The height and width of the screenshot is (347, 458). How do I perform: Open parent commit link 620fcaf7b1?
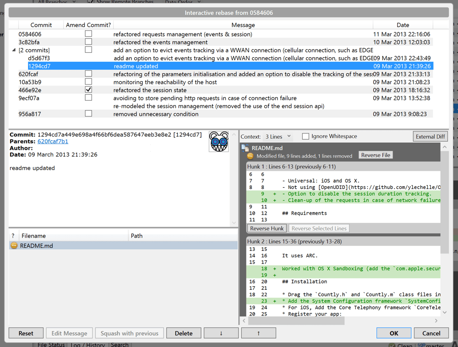(53, 141)
